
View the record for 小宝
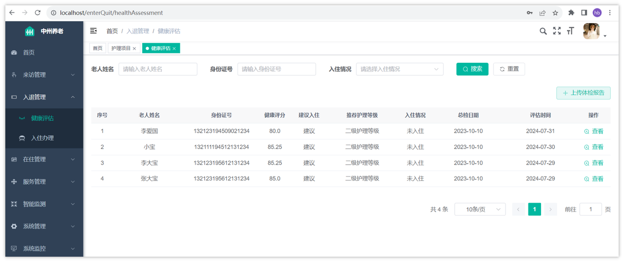[594, 147]
